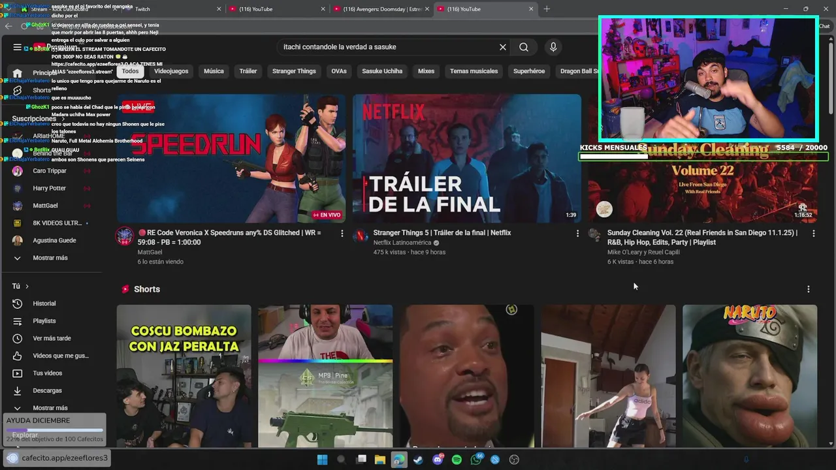Open WhatsApp from the taskbar
This screenshot has width=836, height=470.
point(476,460)
